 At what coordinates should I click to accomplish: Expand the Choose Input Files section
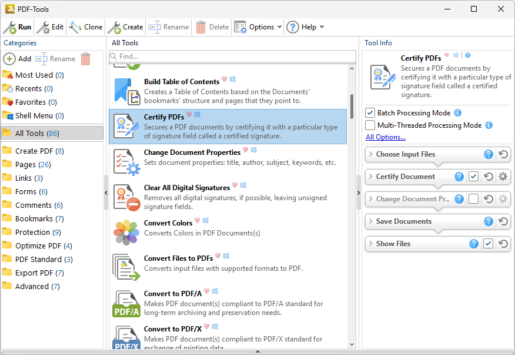tap(371, 154)
